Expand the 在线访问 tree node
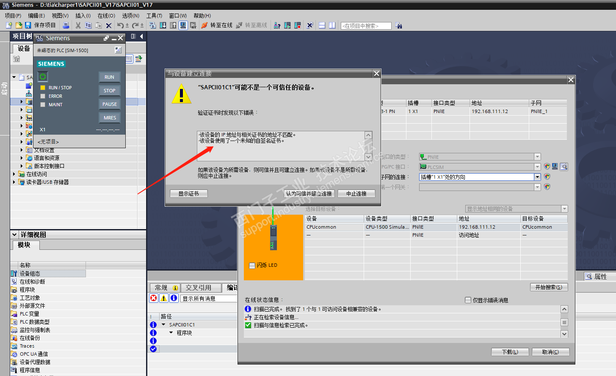The width and height of the screenshot is (616, 376). (x=14, y=174)
